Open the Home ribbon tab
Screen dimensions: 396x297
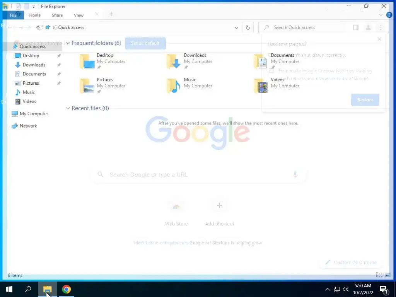coord(35,15)
